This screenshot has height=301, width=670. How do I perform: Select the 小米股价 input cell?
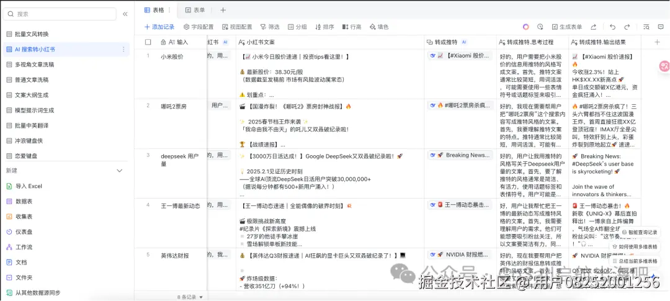point(182,74)
